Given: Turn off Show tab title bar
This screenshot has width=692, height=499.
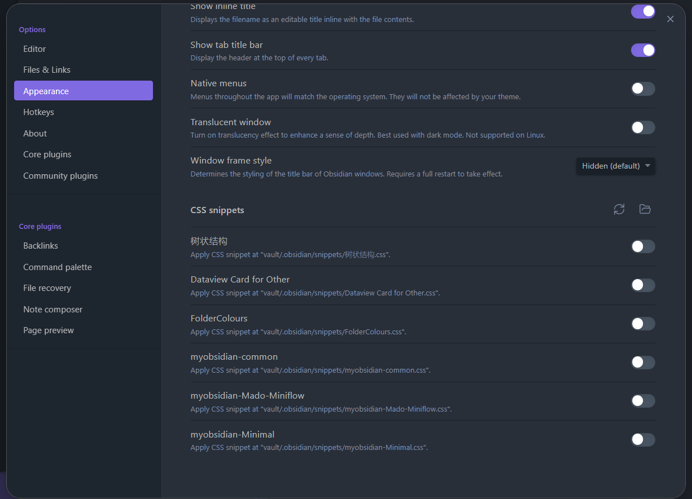Looking at the screenshot, I should (x=643, y=50).
